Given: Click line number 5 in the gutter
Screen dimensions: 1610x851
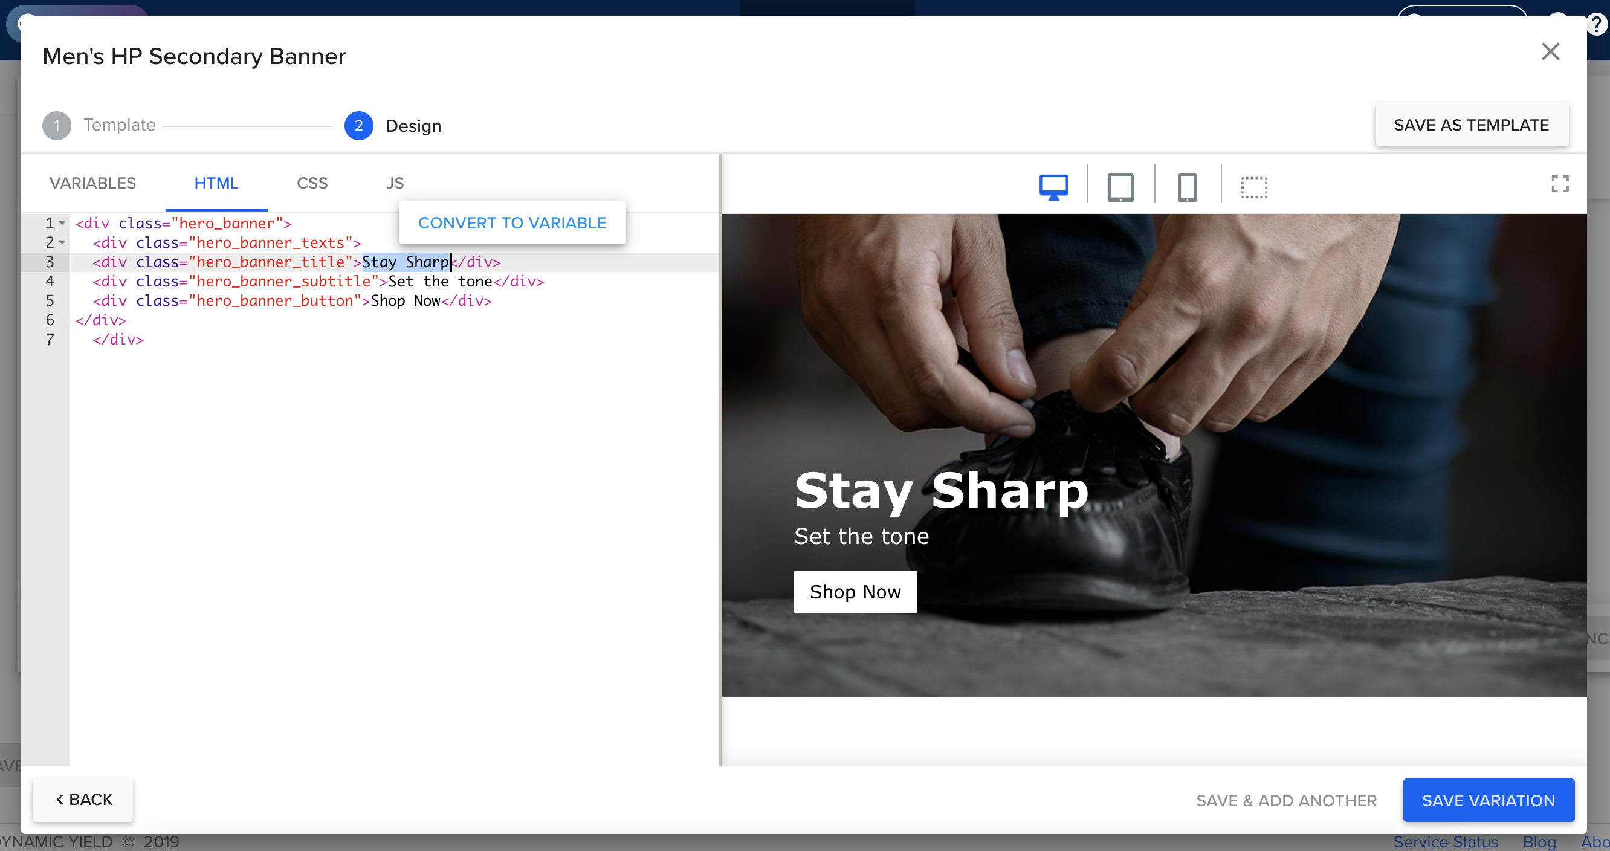Looking at the screenshot, I should [x=50, y=301].
